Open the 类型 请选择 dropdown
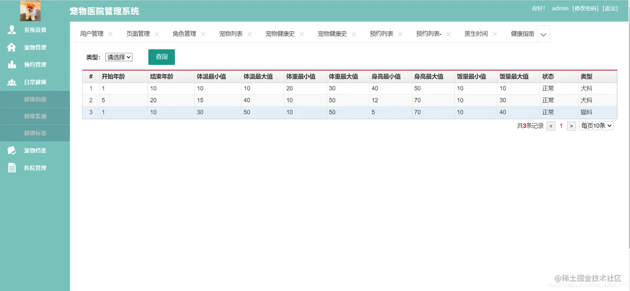The image size is (630, 291). click(119, 57)
